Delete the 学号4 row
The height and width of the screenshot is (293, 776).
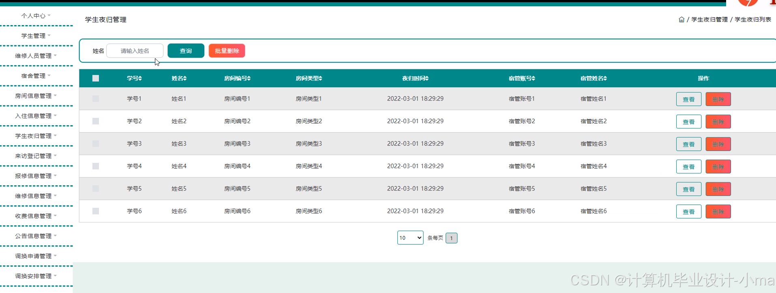[718, 167]
